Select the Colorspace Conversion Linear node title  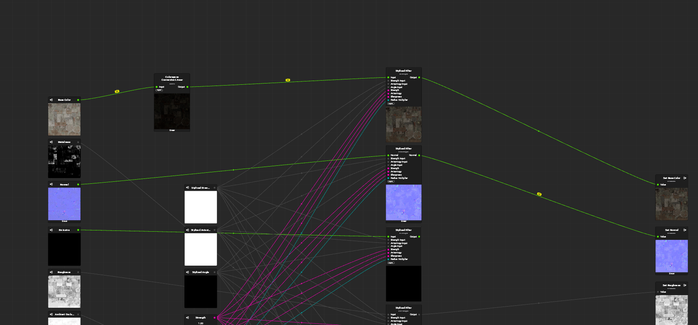pyautogui.click(x=172, y=78)
